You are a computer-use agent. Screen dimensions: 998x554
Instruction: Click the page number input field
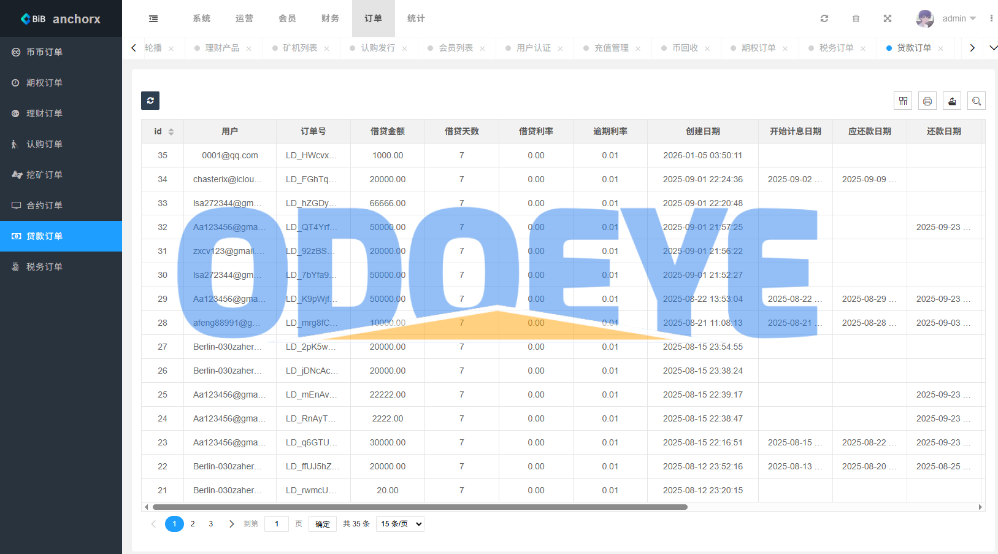tap(277, 524)
